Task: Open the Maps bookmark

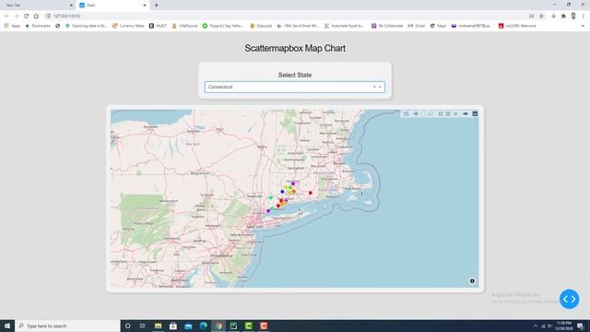Action: click(x=438, y=26)
